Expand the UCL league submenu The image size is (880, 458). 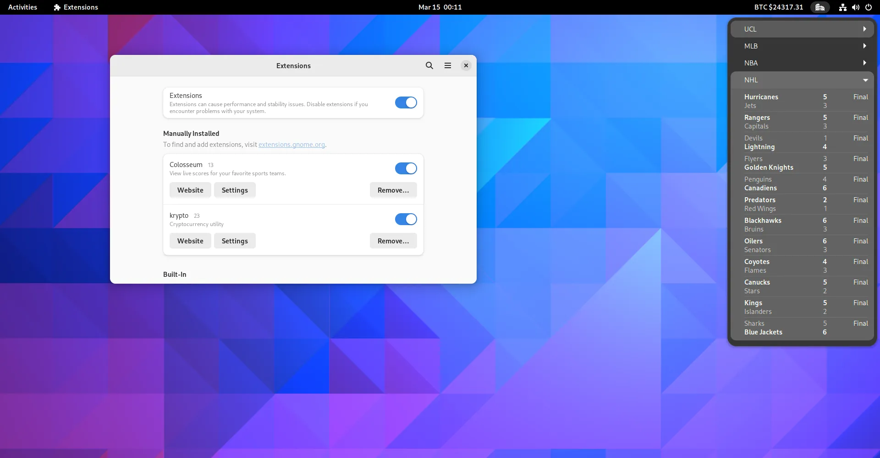coord(802,29)
